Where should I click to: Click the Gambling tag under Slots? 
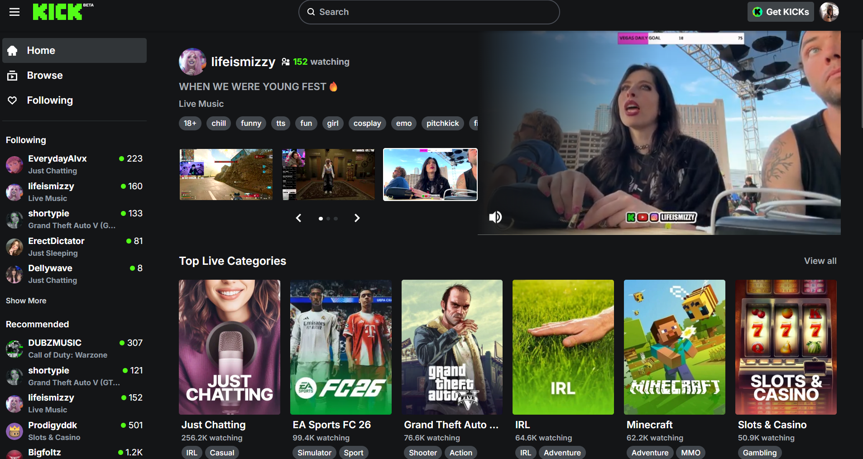(x=760, y=453)
